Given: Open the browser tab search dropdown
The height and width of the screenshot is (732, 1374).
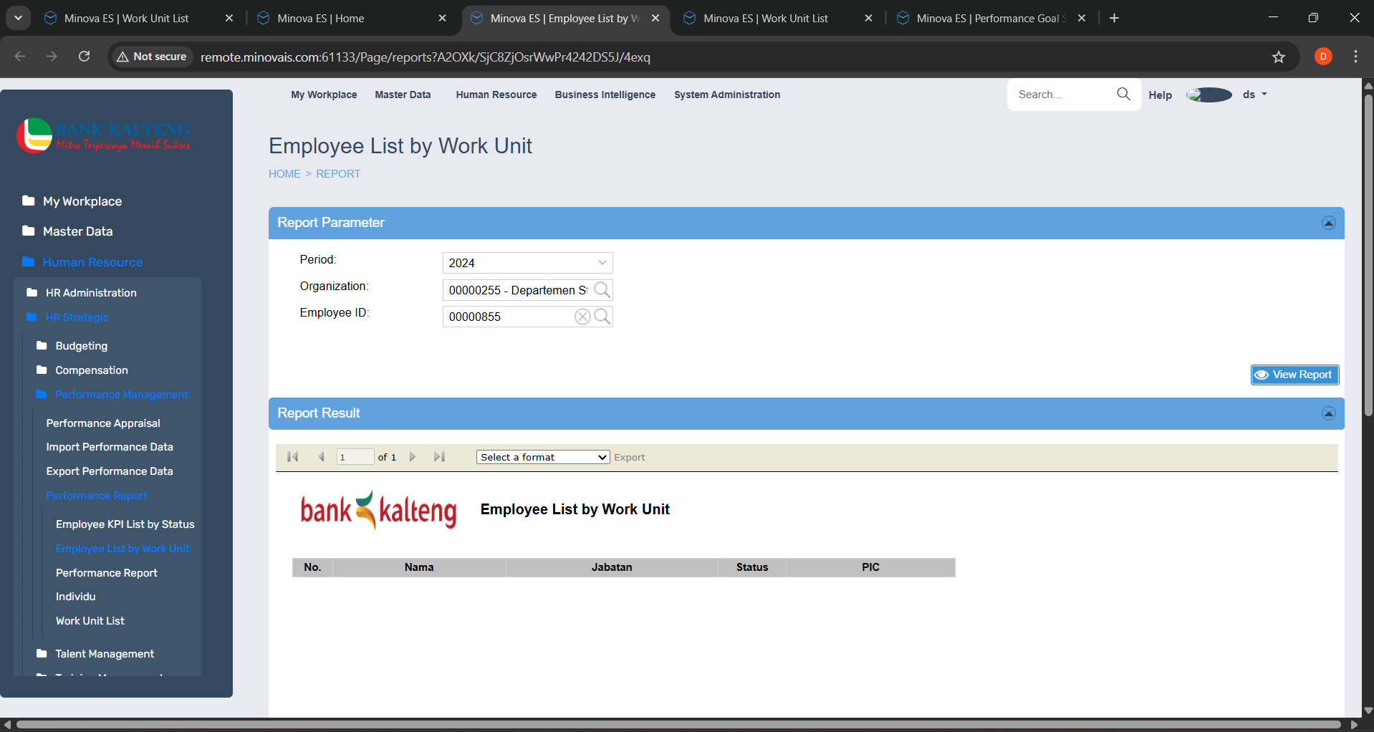Looking at the screenshot, I should [x=18, y=18].
